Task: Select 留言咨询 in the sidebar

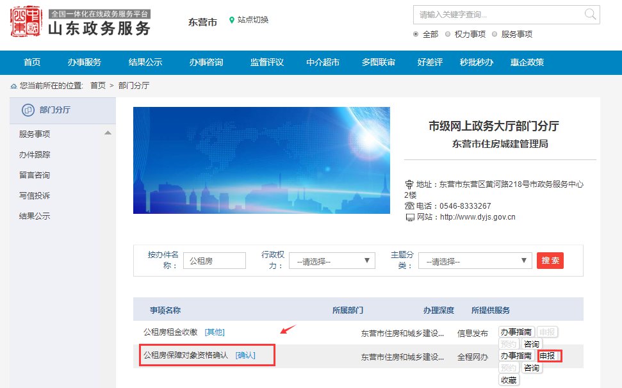Action: coord(35,175)
